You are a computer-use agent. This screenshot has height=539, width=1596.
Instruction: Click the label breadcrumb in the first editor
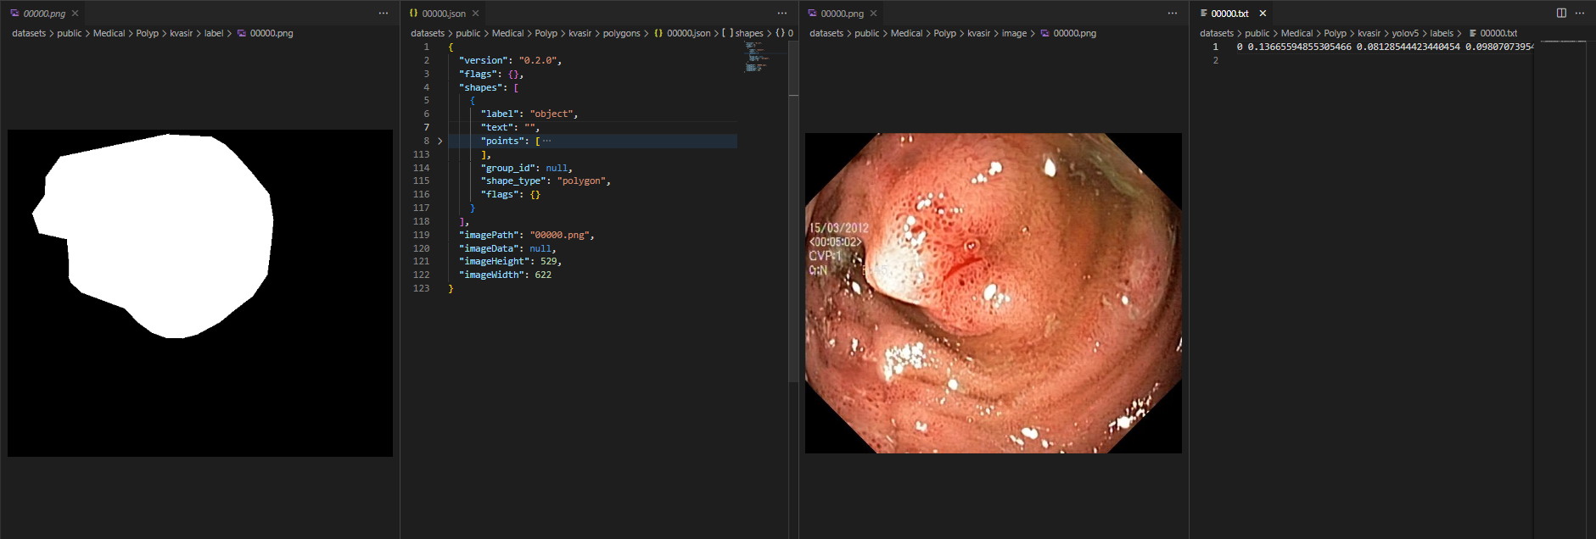(x=214, y=33)
